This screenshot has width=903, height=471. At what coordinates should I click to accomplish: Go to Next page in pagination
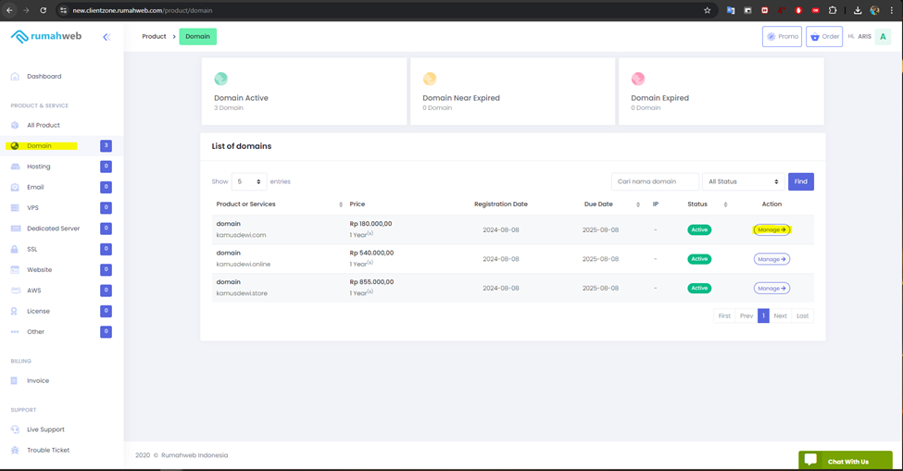coord(781,316)
